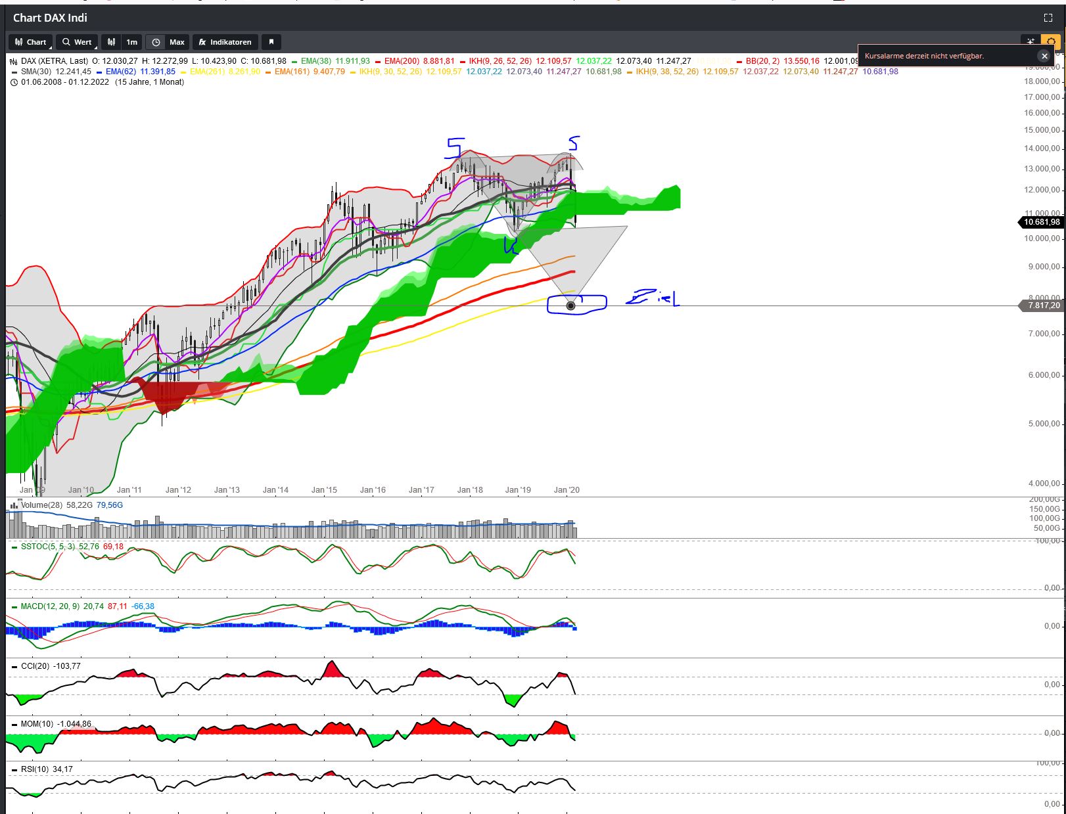Click the green color marker before EMA(38)
1066x814 pixels.
(293, 60)
